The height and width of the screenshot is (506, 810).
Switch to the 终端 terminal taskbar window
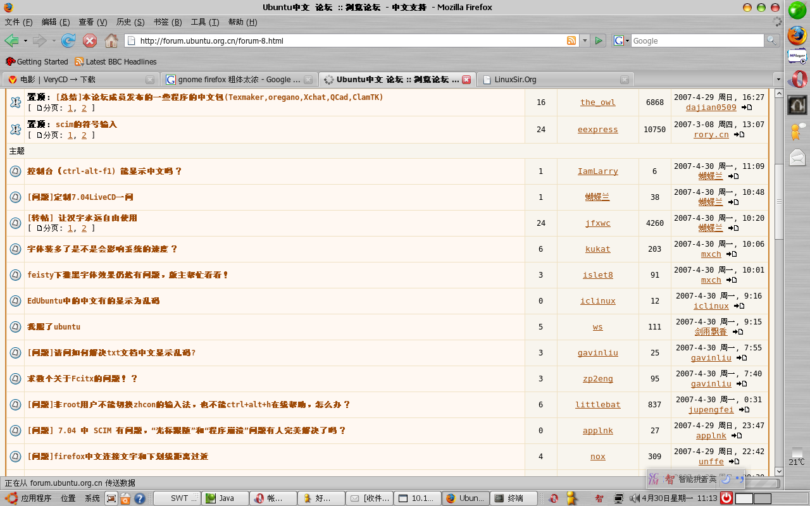[514, 498]
